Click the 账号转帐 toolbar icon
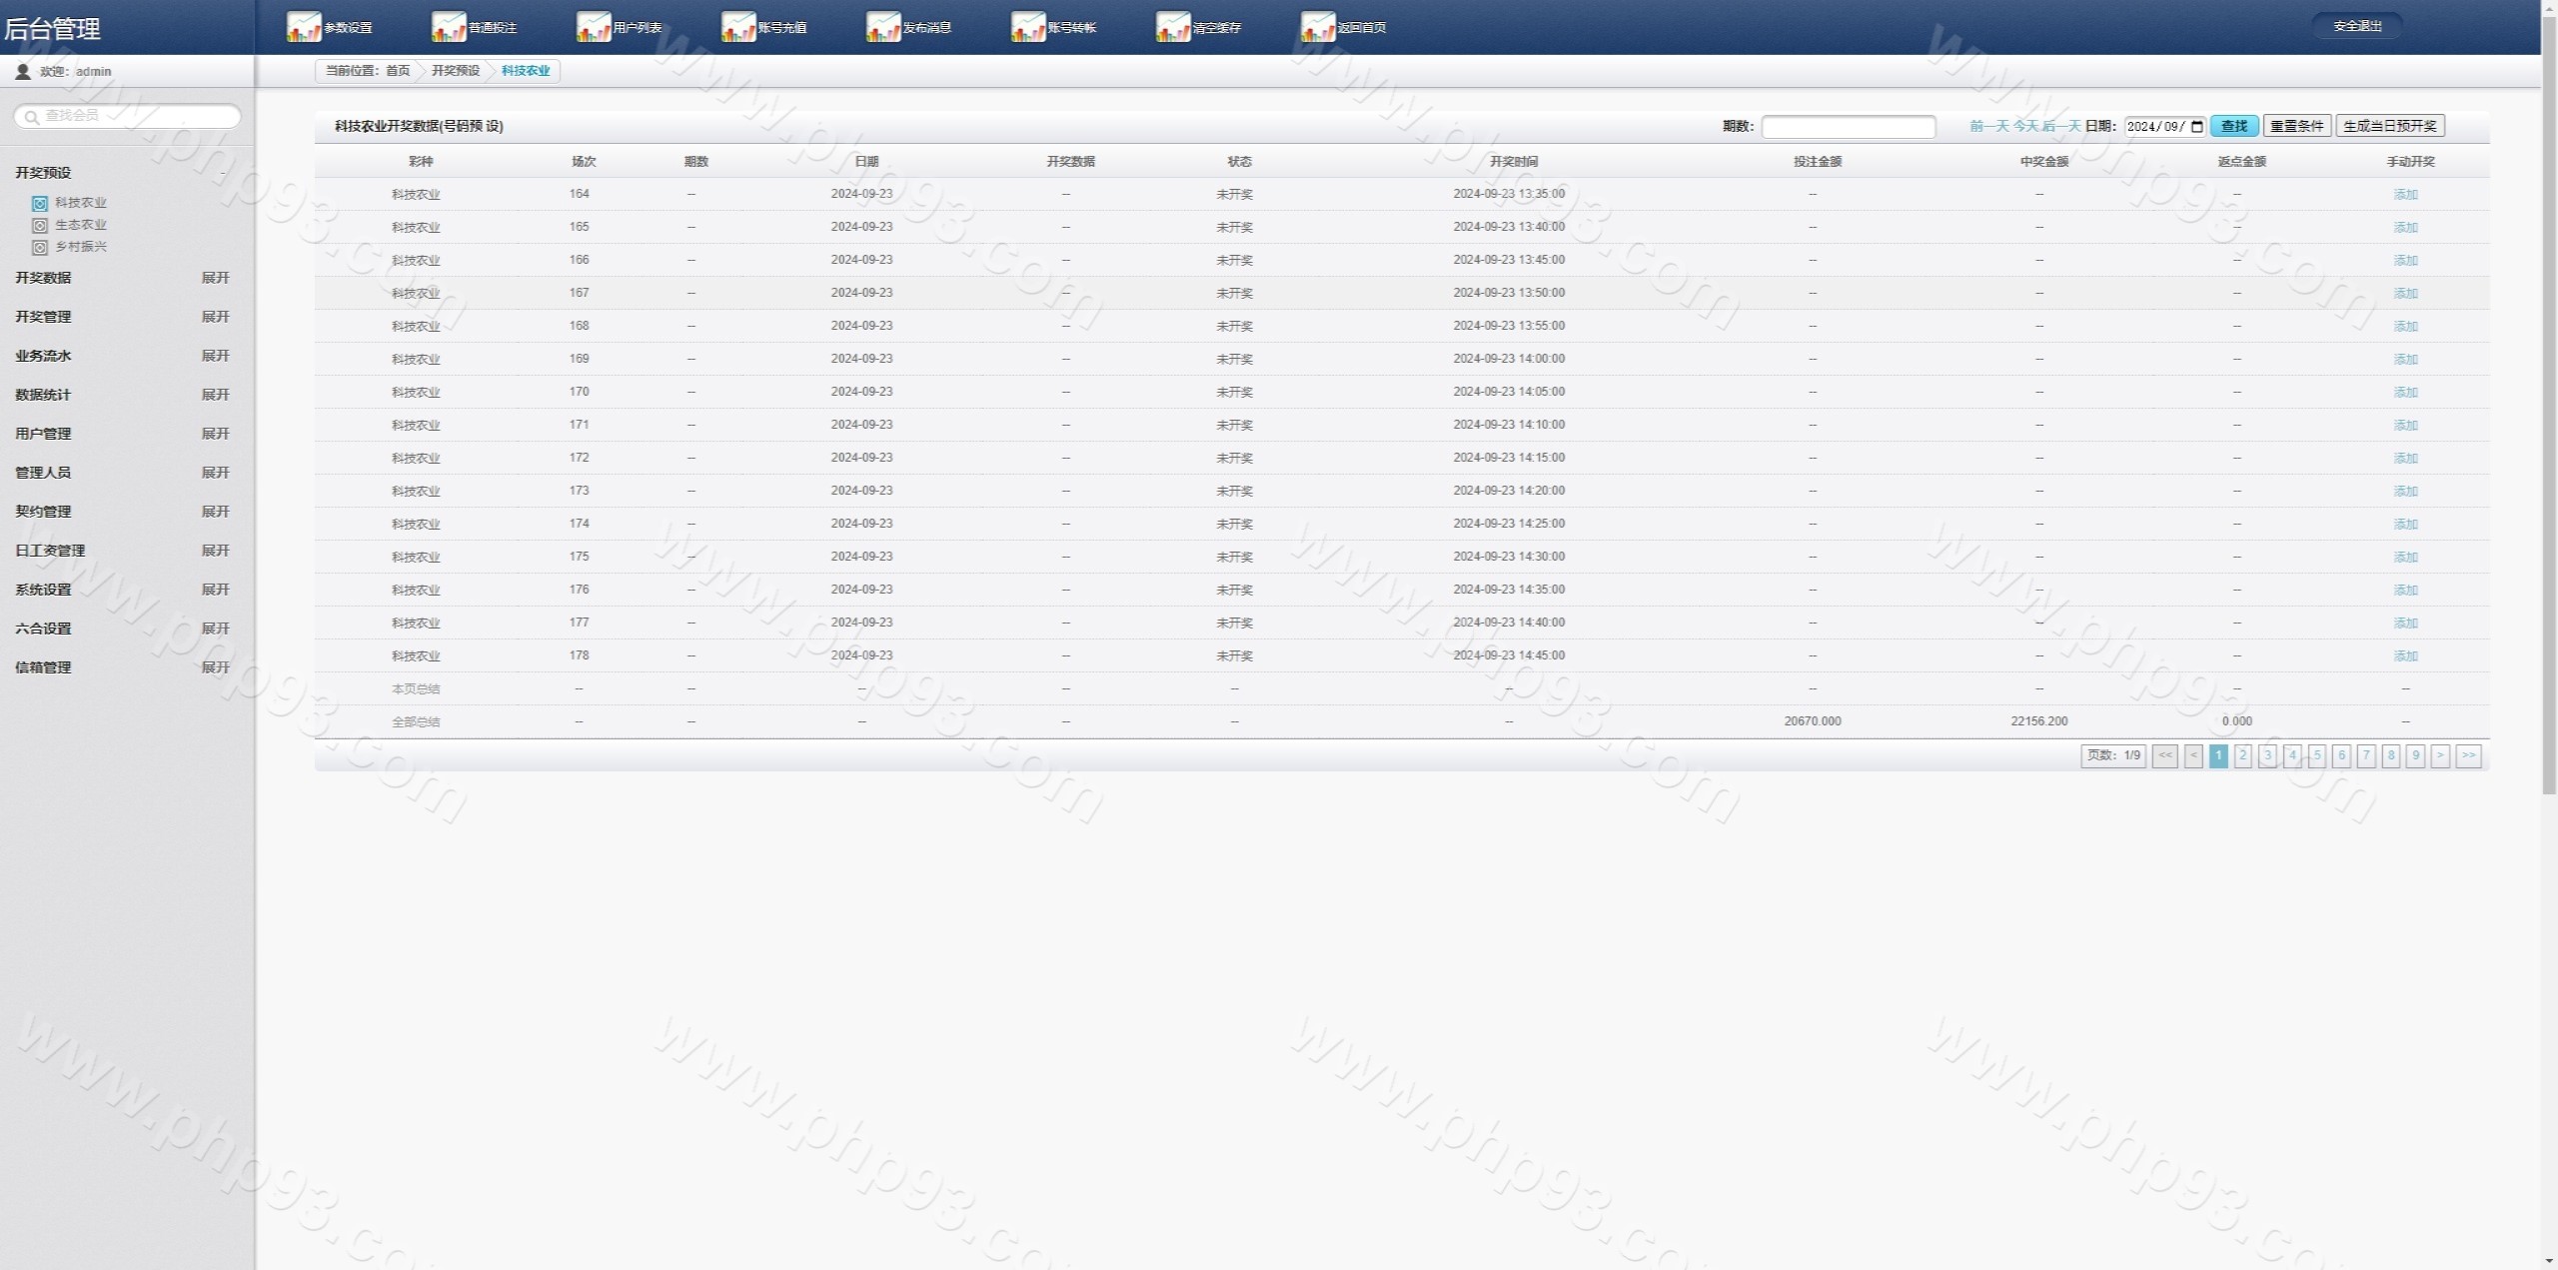 pos(1028,27)
